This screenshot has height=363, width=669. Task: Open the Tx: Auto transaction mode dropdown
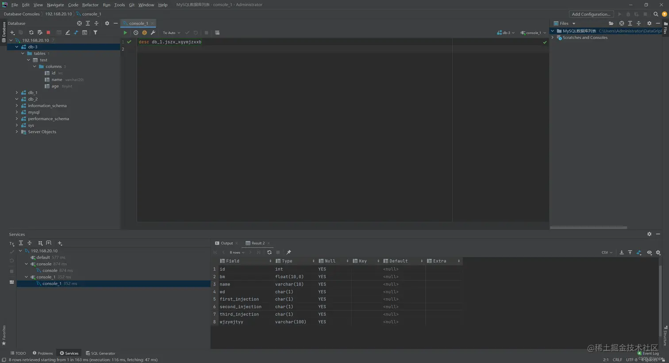(x=172, y=33)
